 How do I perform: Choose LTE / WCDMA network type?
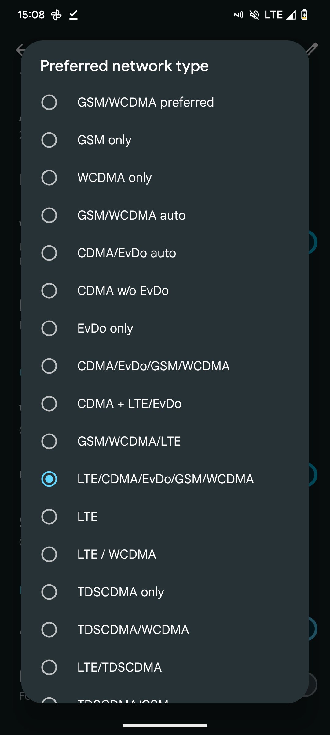coord(49,554)
